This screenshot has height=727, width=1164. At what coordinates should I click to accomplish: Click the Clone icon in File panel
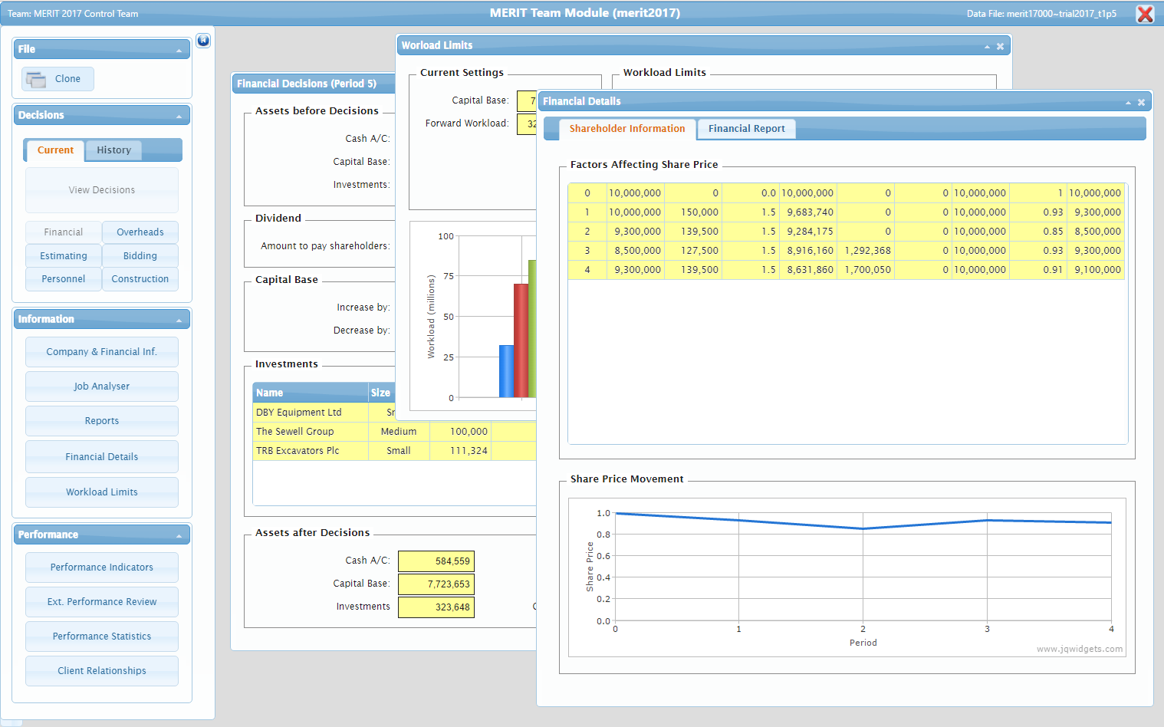coord(35,79)
